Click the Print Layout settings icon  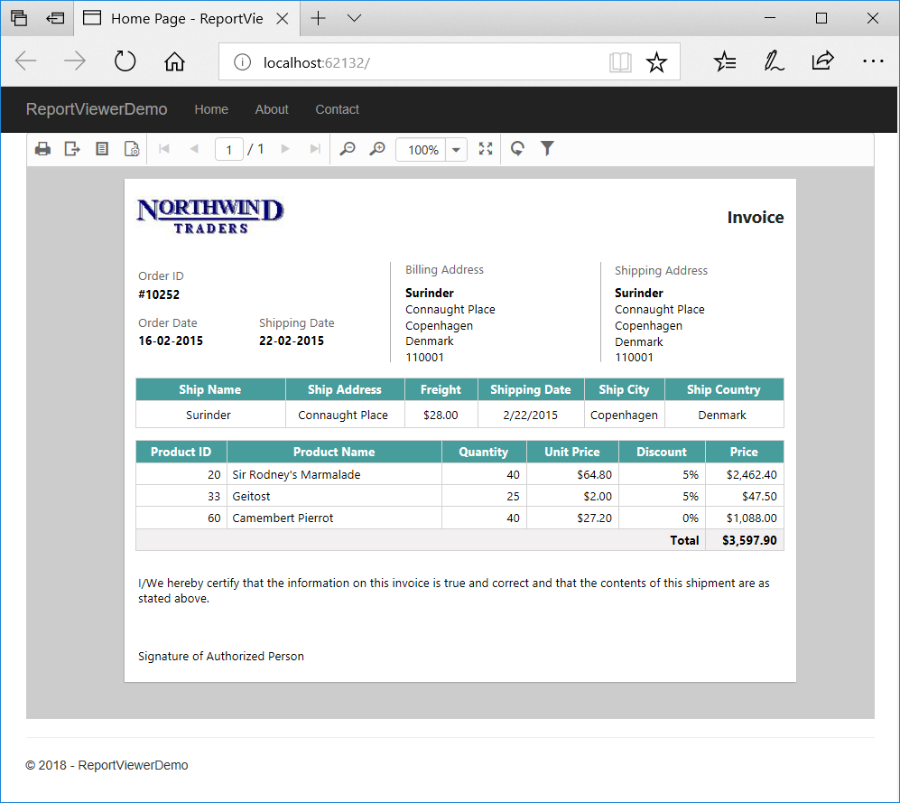coord(132,148)
